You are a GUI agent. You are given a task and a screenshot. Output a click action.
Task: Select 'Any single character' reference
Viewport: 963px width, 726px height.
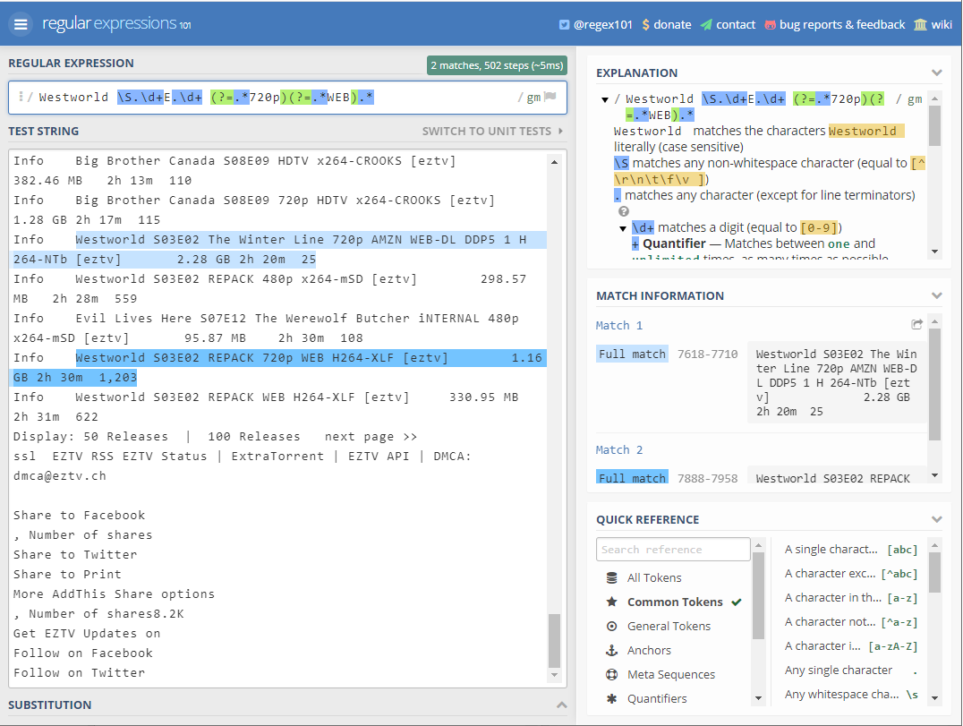click(x=850, y=670)
